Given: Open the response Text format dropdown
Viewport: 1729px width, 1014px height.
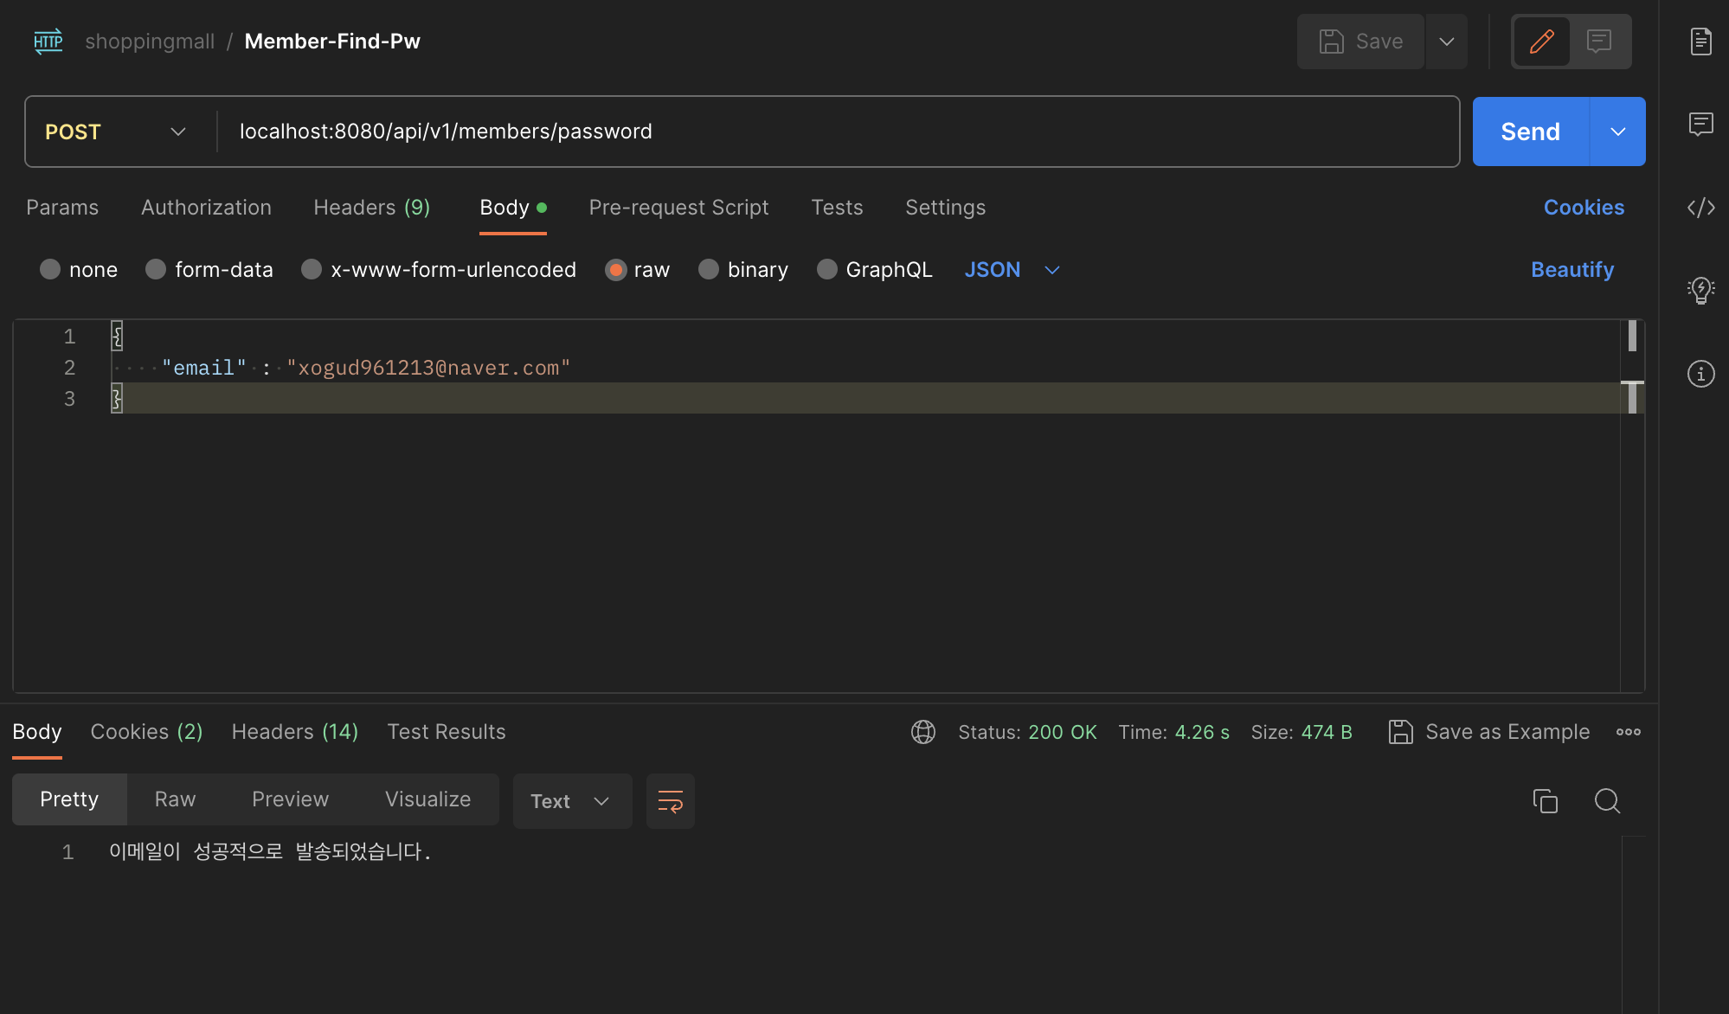Looking at the screenshot, I should coord(571,801).
